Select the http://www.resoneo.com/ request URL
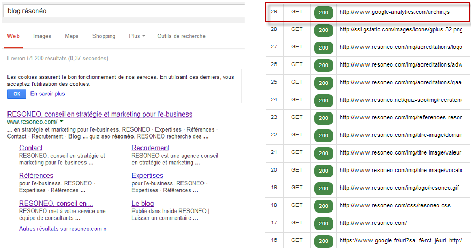This screenshot has width=471, height=251. tap(373, 223)
